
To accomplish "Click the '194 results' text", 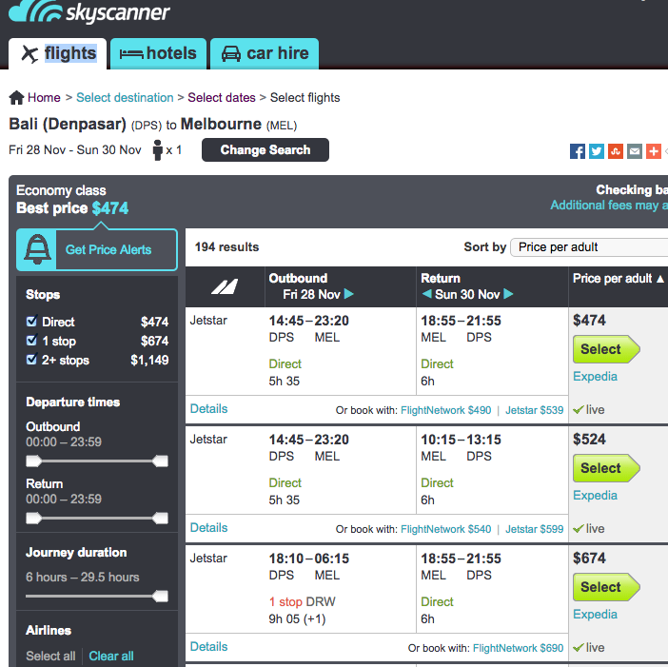I will (226, 247).
